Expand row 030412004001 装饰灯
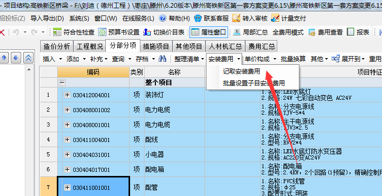 [67, 95]
